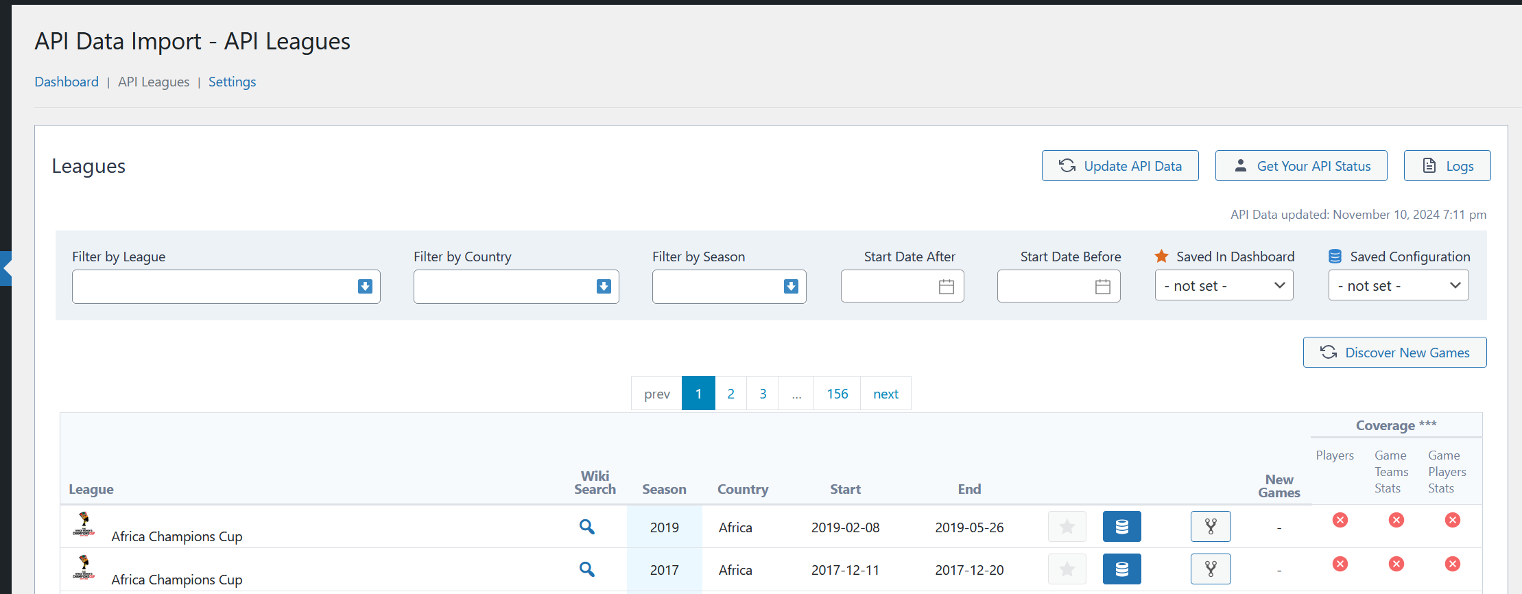Click end date 2017-12-20 cell

point(969,570)
